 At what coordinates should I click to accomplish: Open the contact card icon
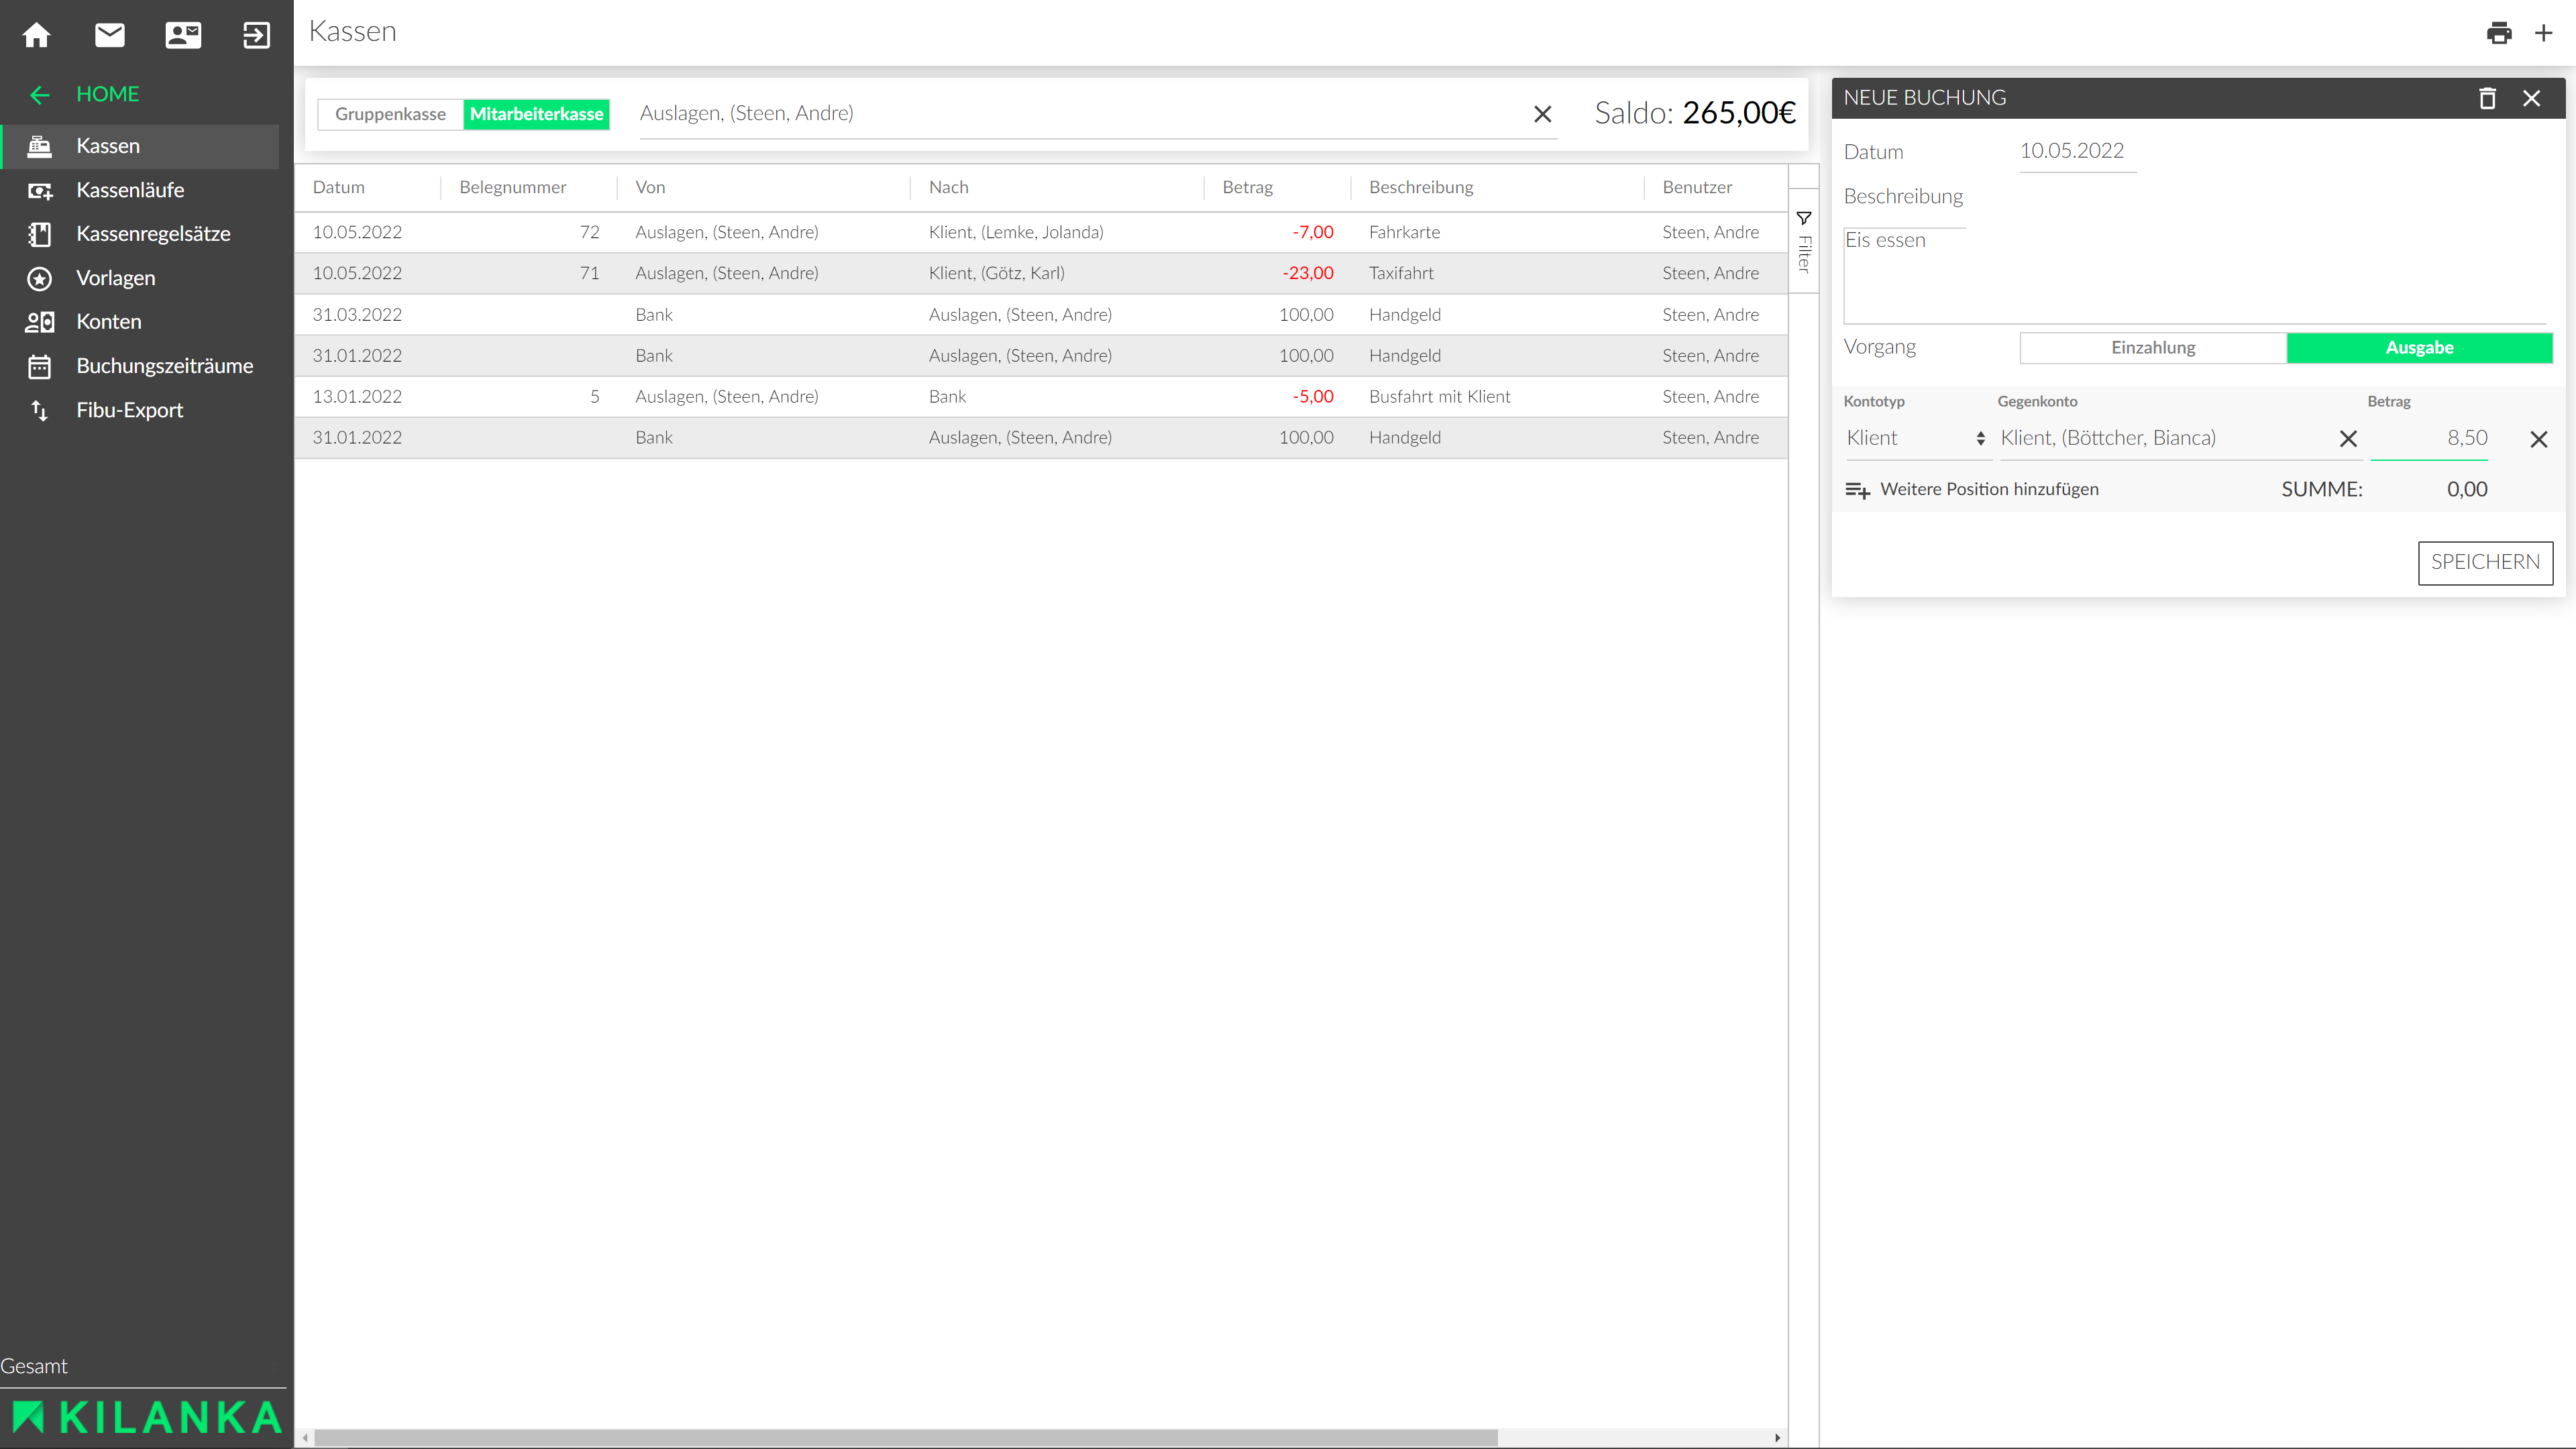pos(183,35)
